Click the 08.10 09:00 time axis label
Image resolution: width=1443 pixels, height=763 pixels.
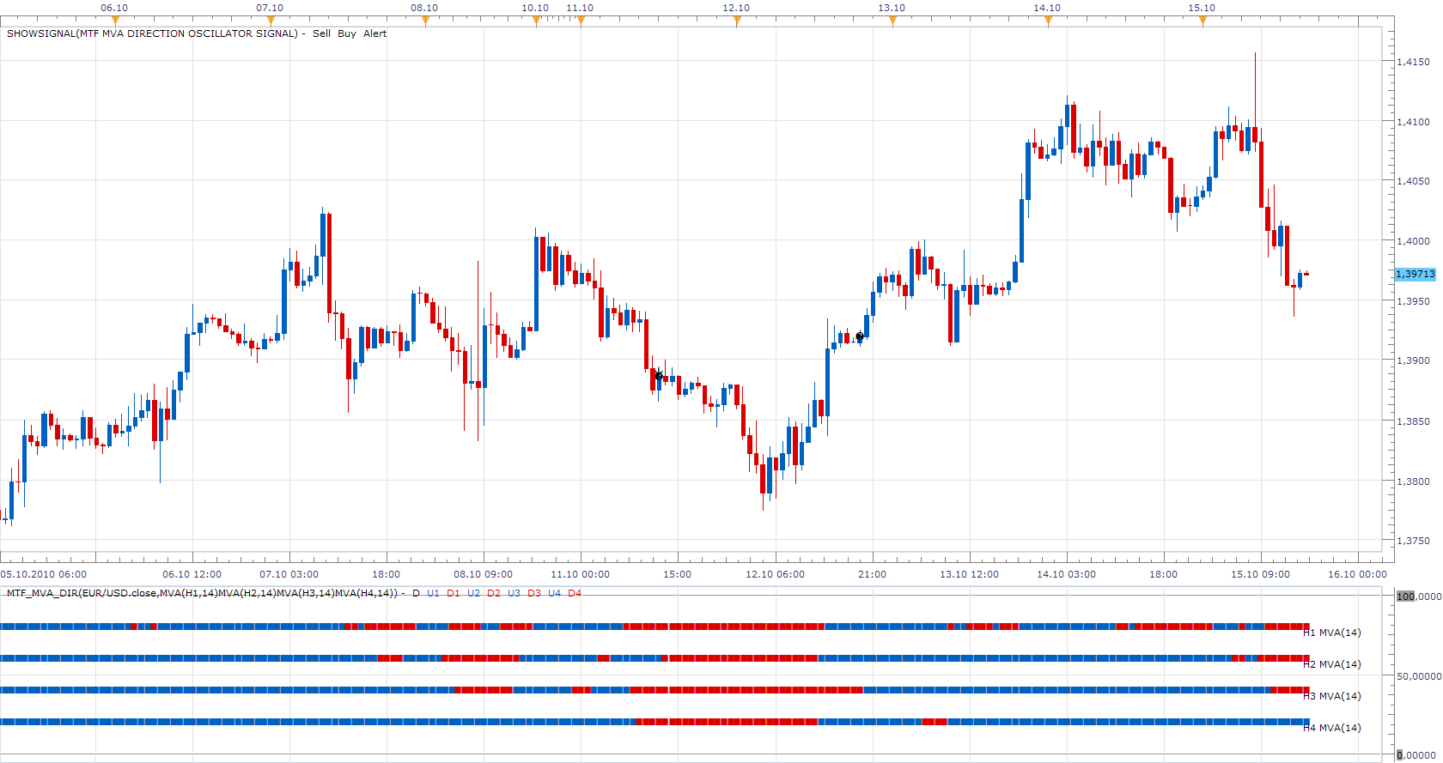pyautogui.click(x=484, y=574)
